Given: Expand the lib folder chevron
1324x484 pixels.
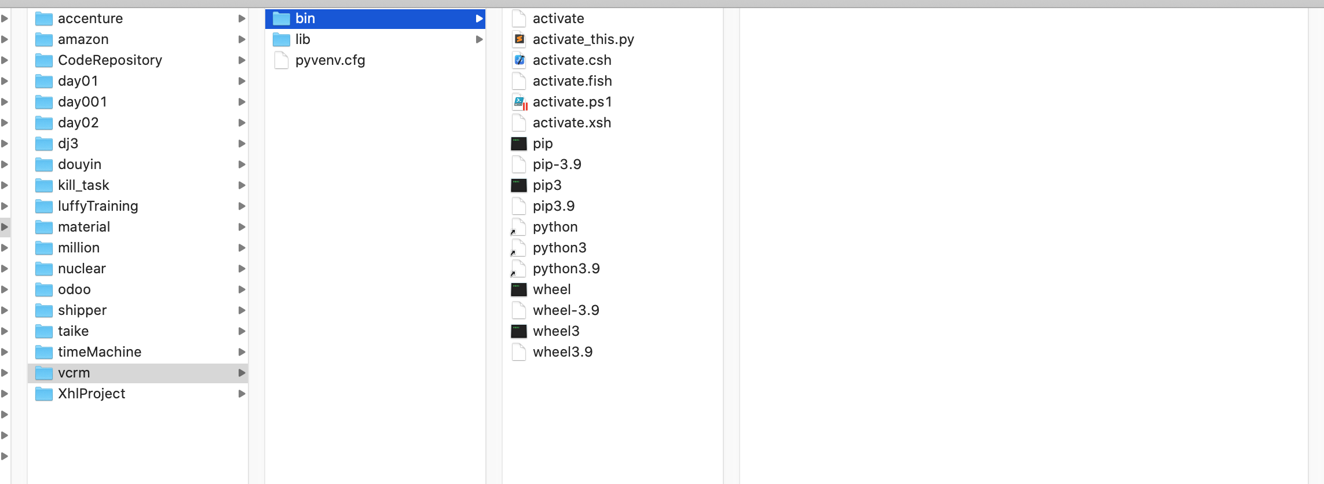Looking at the screenshot, I should 479,39.
